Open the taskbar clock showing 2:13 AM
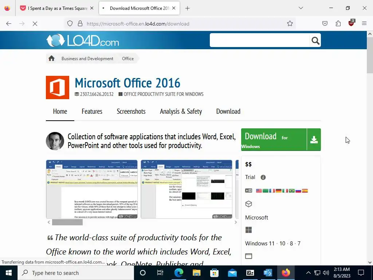This screenshot has width=373, height=280. click(342, 273)
